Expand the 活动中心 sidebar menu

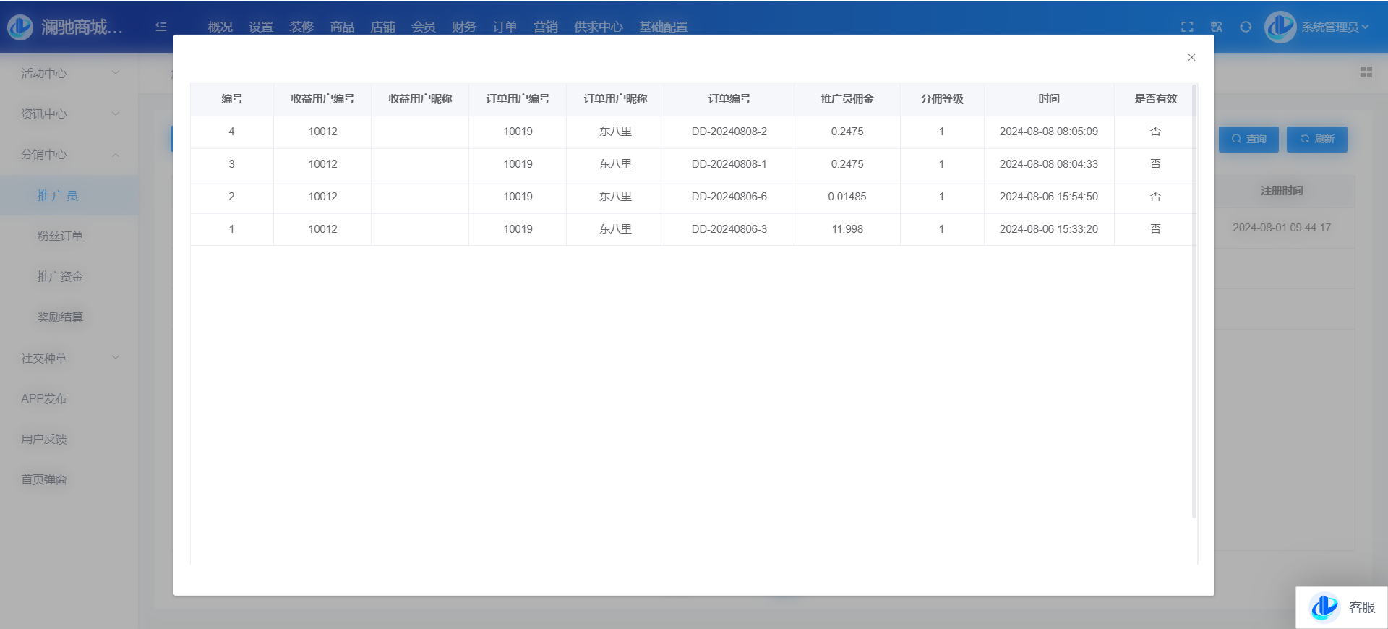click(69, 73)
